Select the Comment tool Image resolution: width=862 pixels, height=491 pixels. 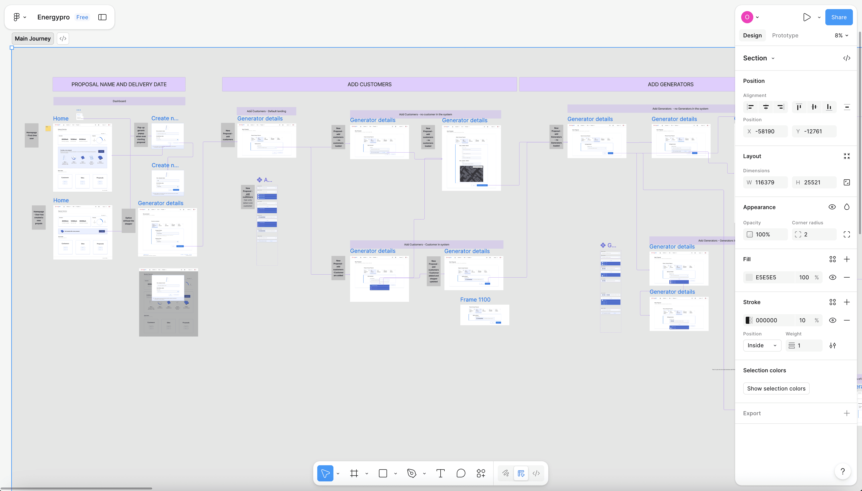461,473
